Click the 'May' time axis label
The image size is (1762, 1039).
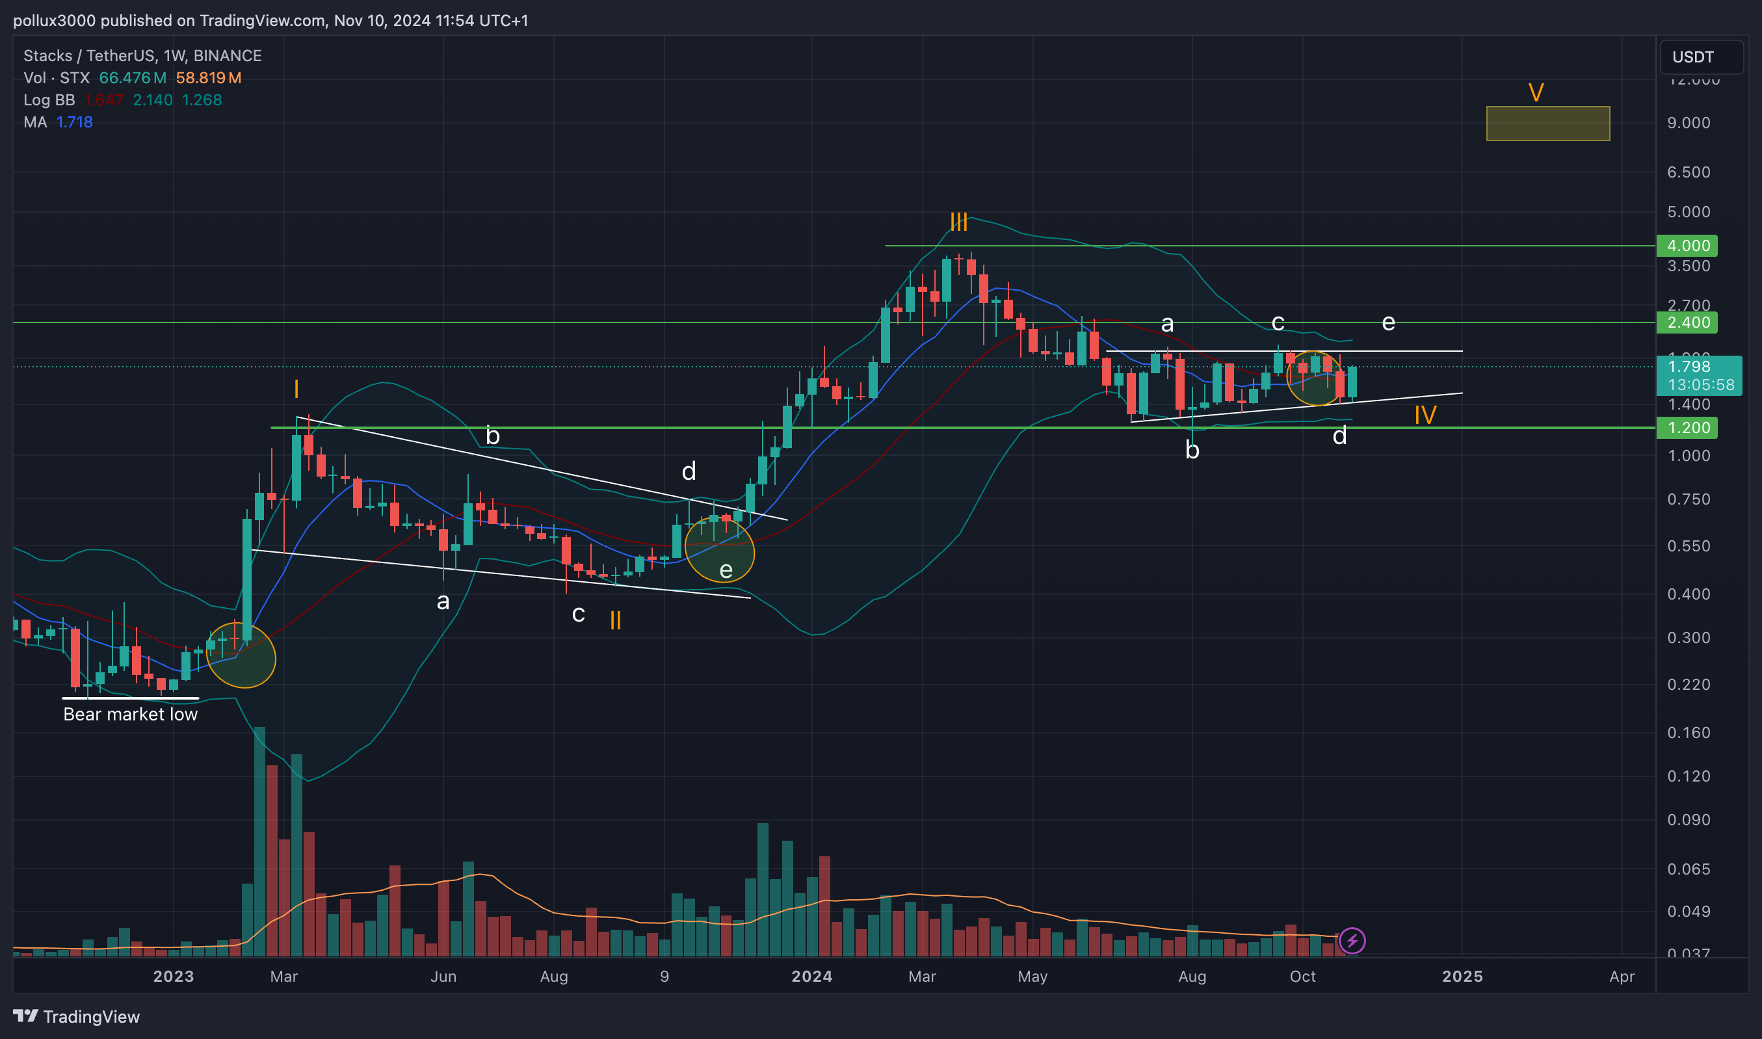click(1032, 976)
